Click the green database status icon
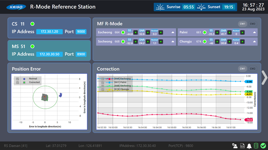This screenshot has width=268, height=150. pyautogui.click(x=256, y=146)
